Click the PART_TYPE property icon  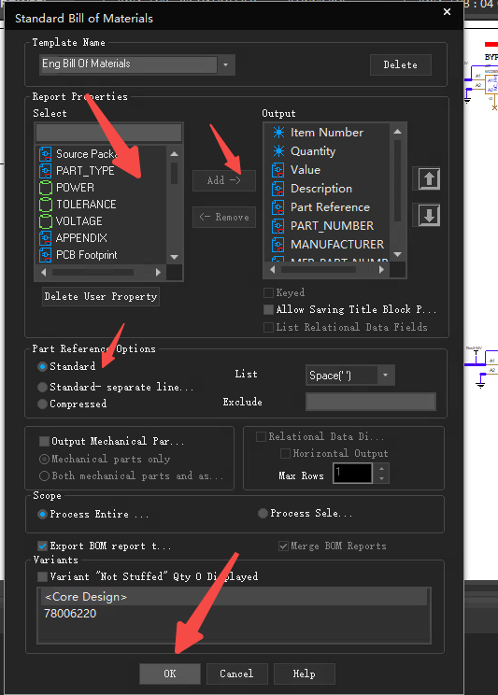click(45, 171)
